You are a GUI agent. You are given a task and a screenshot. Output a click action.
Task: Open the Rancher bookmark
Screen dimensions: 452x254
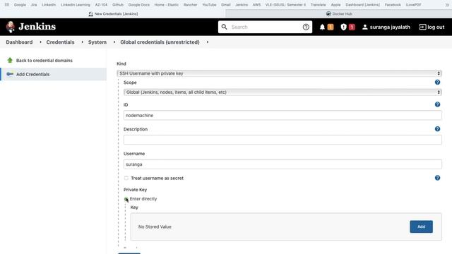pos(190,5)
